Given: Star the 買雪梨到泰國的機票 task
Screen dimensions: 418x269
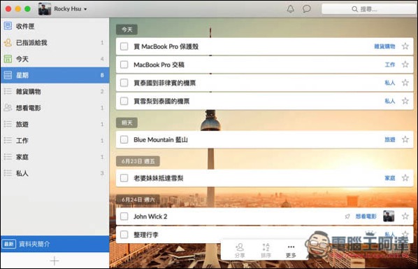Looking at the screenshot, I should tap(405, 101).
